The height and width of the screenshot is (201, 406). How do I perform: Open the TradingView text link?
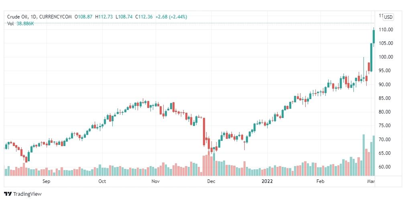click(27, 194)
